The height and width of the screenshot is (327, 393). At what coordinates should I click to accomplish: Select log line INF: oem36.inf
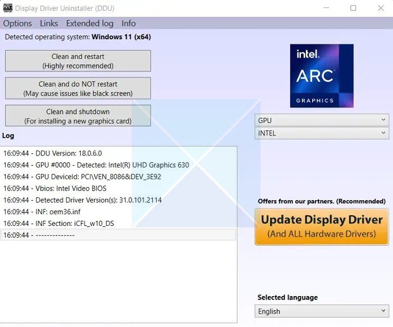pos(118,212)
